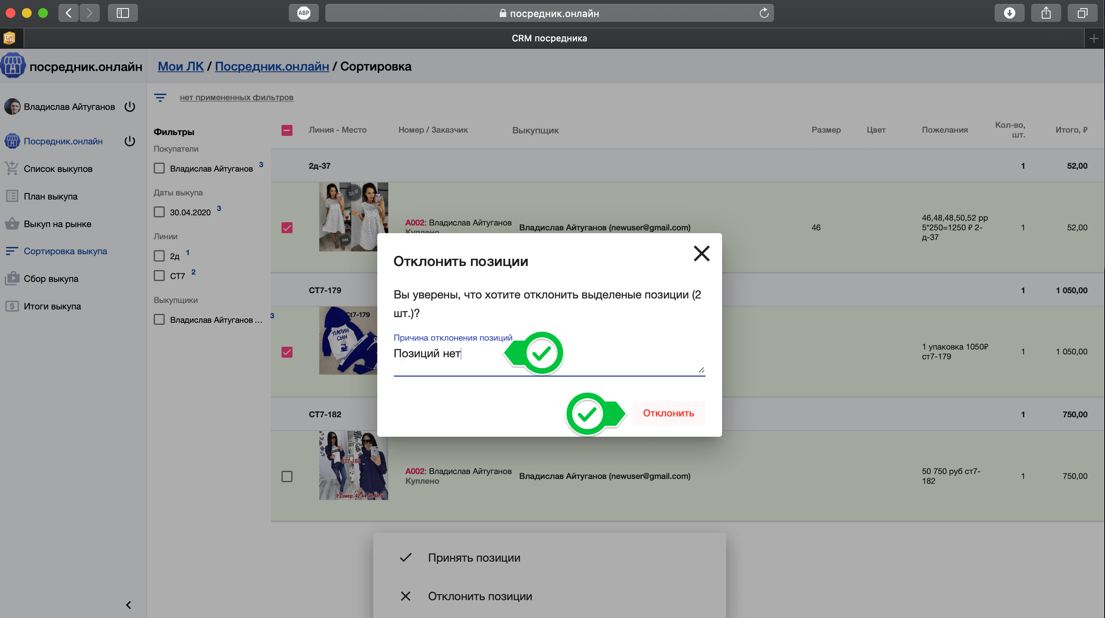Collapse the sidebar with chevron arrow

128,605
